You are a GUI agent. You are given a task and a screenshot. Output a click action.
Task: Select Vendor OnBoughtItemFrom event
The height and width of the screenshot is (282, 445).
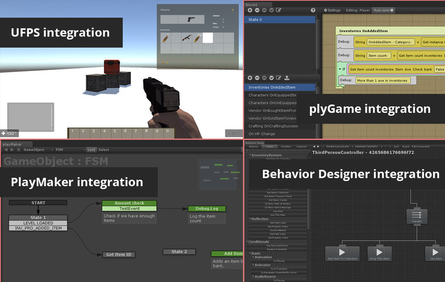click(272, 110)
